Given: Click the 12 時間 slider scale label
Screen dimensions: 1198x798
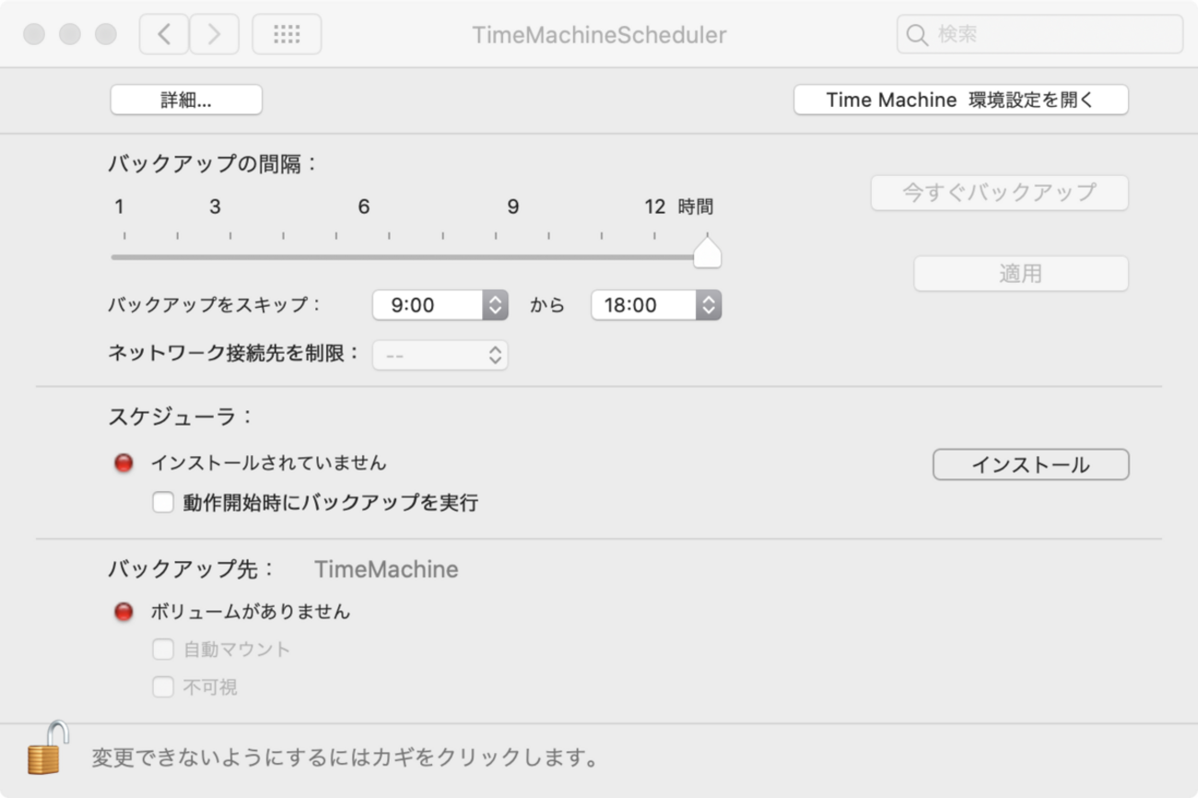Looking at the screenshot, I should click(679, 206).
